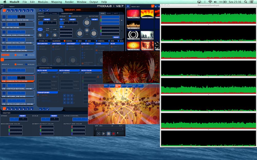Click the AirPlay display icon
Viewport: 257px width, 160px height.
coord(199,2)
